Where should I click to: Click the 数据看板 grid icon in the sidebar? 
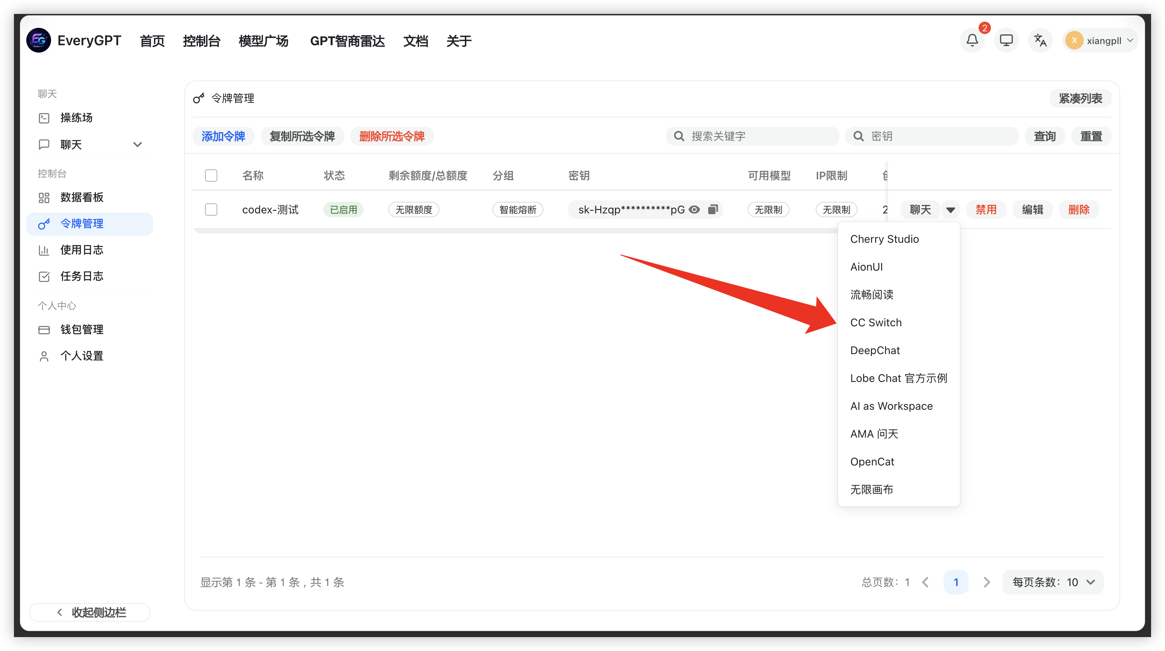[x=44, y=198]
